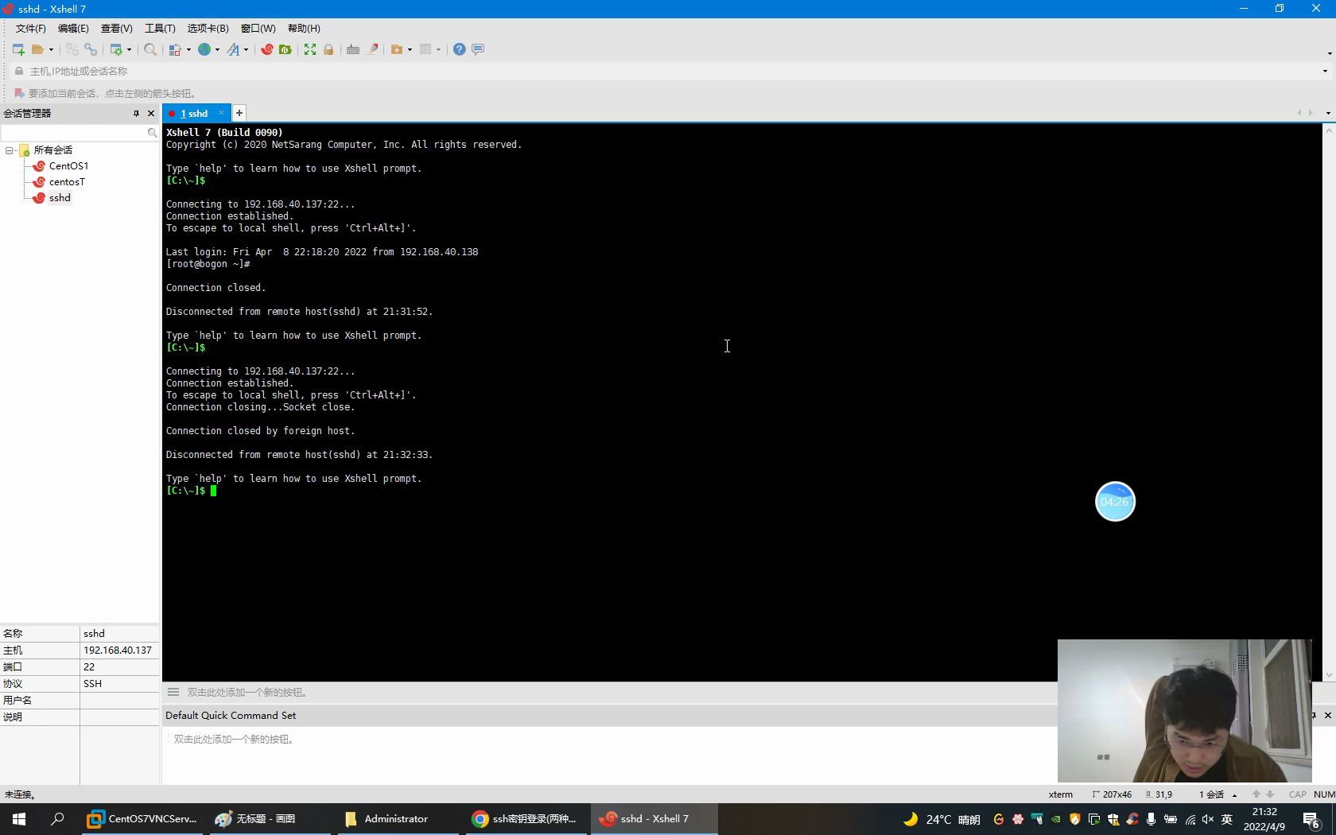This screenshot has height=835, width=1336.
Task: Pin the 会话管理器 panel
Action: pyautogui.click(x=136, y=113)
